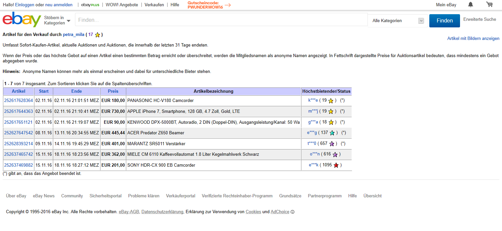Open bidder e***k profile
Screen dimensions: 502x231
coord(314,165)
